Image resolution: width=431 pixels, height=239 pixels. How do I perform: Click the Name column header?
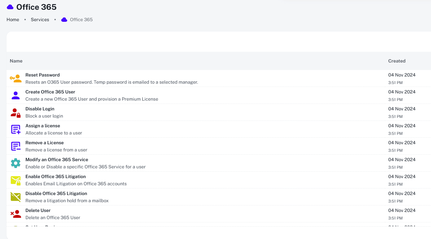16,61
